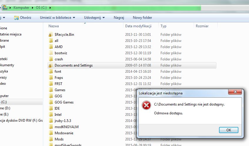Click the Fraps folder icon

tap(51, 78)
